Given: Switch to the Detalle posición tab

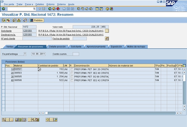Looking at the screenshot, I should [x=57, y=47].
